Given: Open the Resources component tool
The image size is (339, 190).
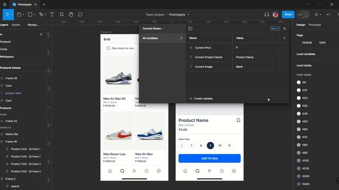Looking at the screenshot, I should pos(61,14).
